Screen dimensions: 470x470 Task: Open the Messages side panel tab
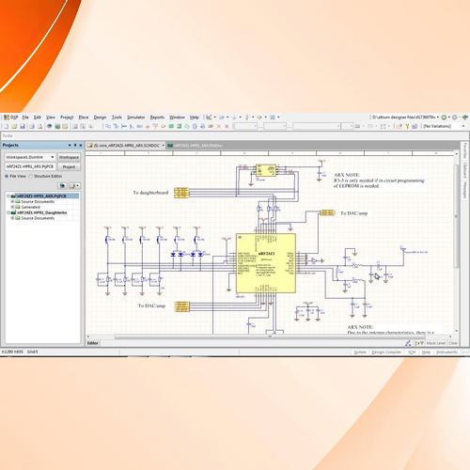click(465, 190)
